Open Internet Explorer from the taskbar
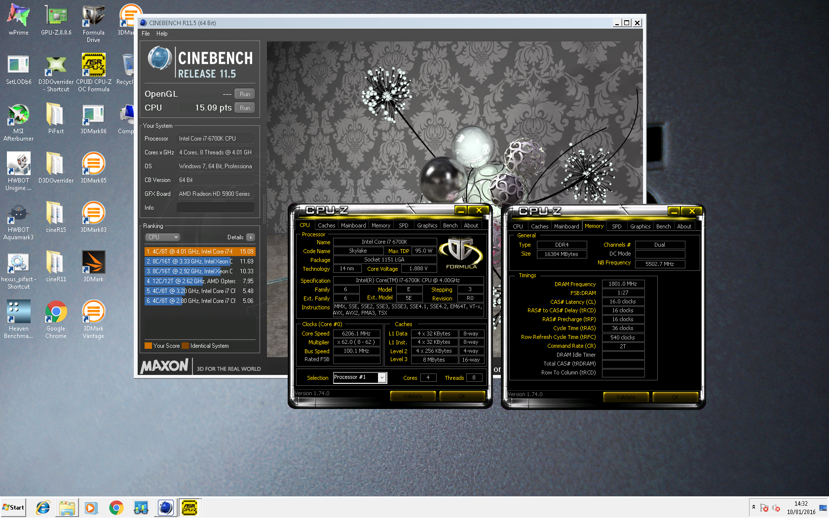This screenshot has width=829, height=518. coord(43,507)
